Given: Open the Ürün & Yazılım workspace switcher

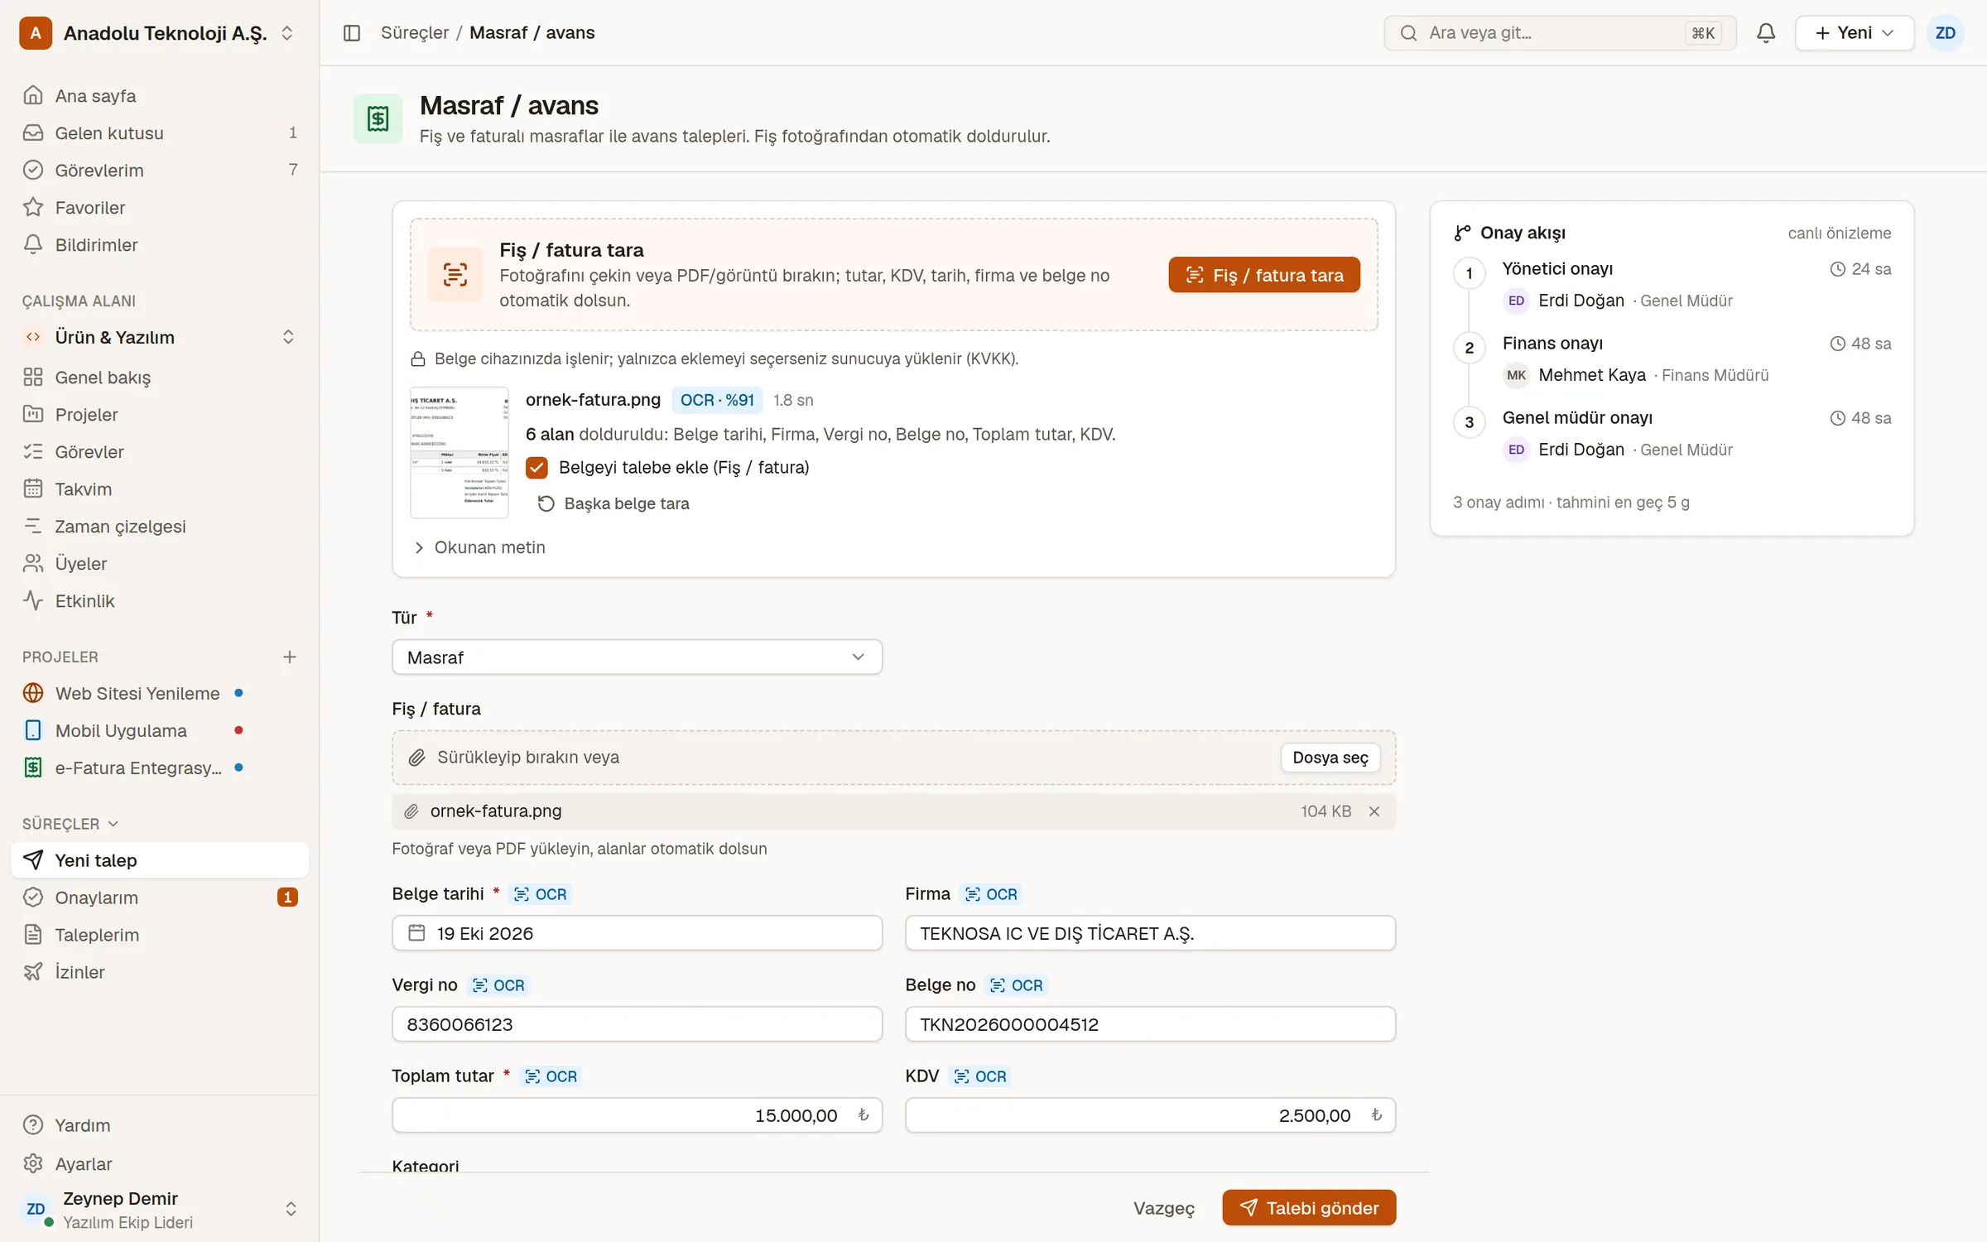Looking at the screenshot, I should coord(160,337).
